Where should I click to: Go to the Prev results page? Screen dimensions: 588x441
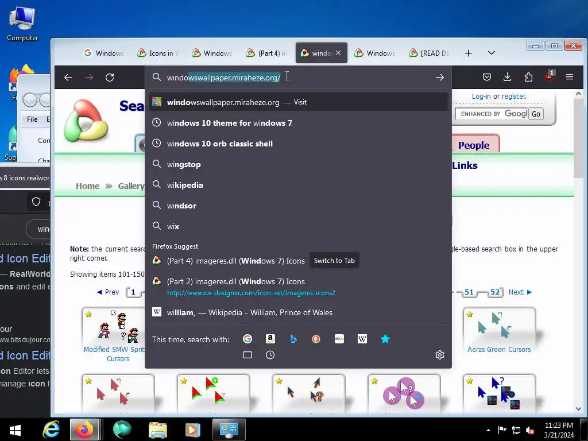tap(108, 292)
